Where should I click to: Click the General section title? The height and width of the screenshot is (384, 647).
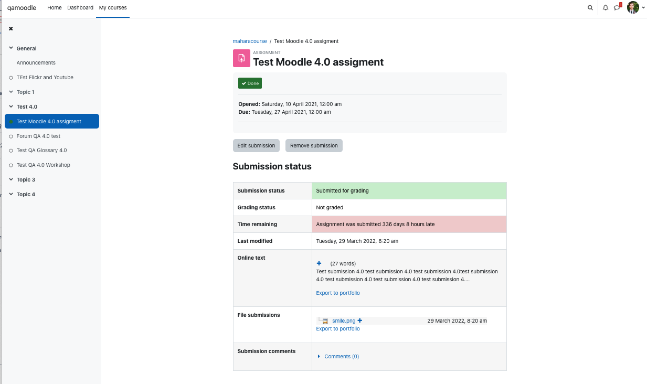[x=26, y=48]
